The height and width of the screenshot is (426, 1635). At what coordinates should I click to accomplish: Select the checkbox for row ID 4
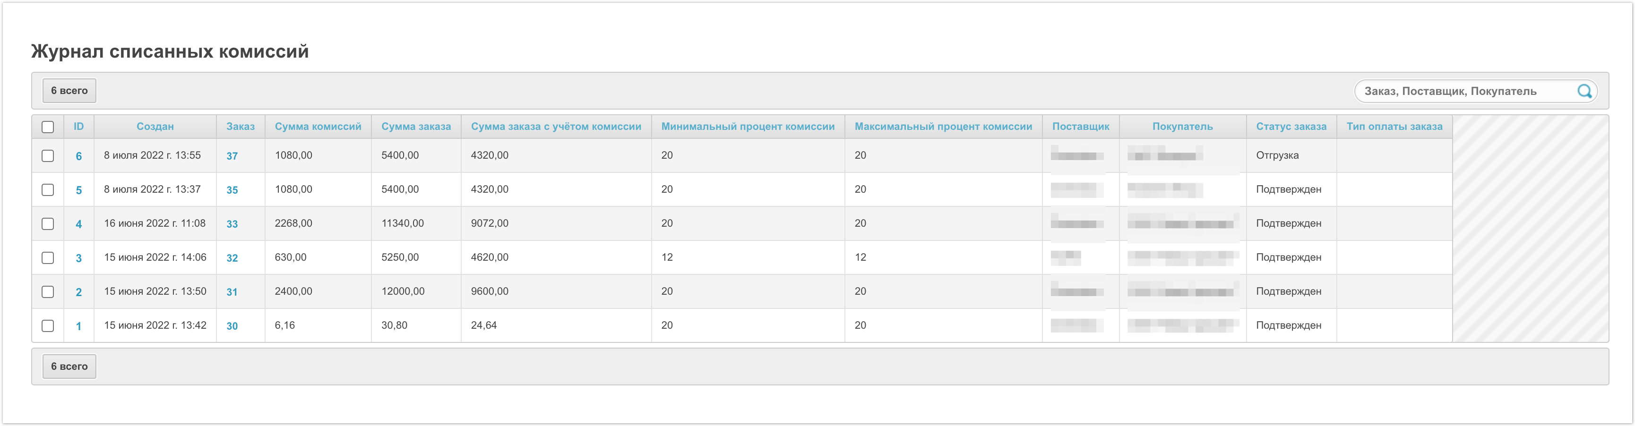(x=48, y=224)
